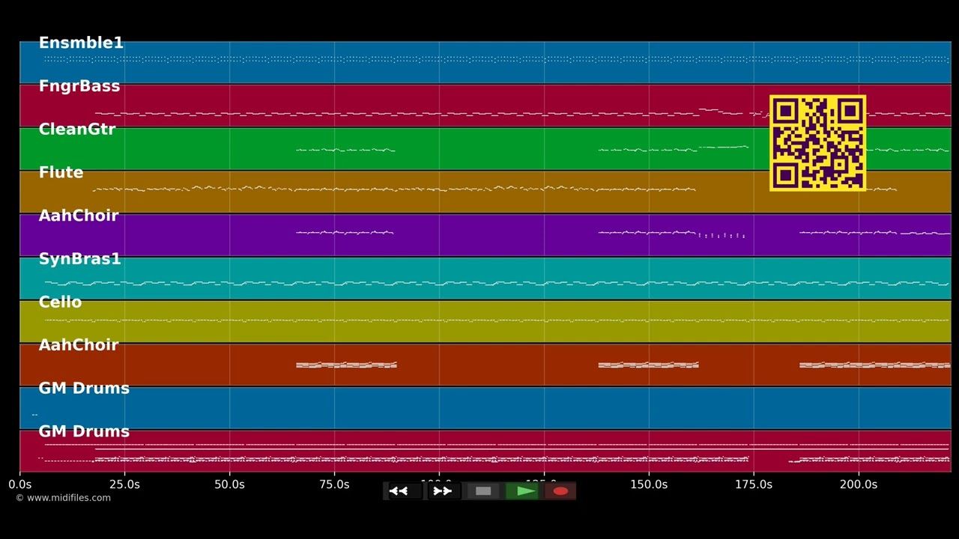Select the AahChoir label on the orange-red track
959x539 pixels.
pos(79,344)
